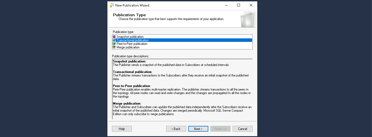Screen dimensions: 372x137
Task: Choose the Transactional publication entry
Action: tap(133, 40)
